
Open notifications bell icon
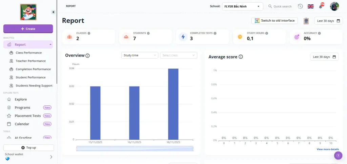click(321, 6)
